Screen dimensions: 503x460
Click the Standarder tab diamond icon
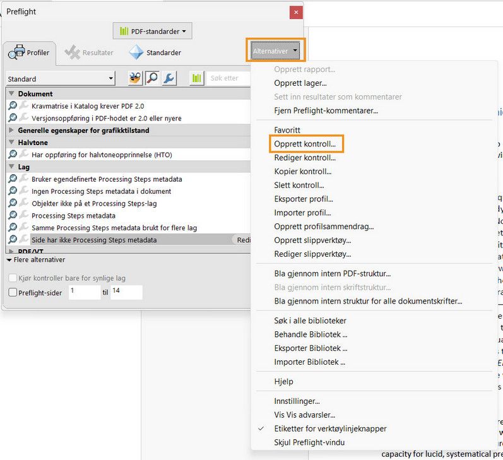pos(136,52)
